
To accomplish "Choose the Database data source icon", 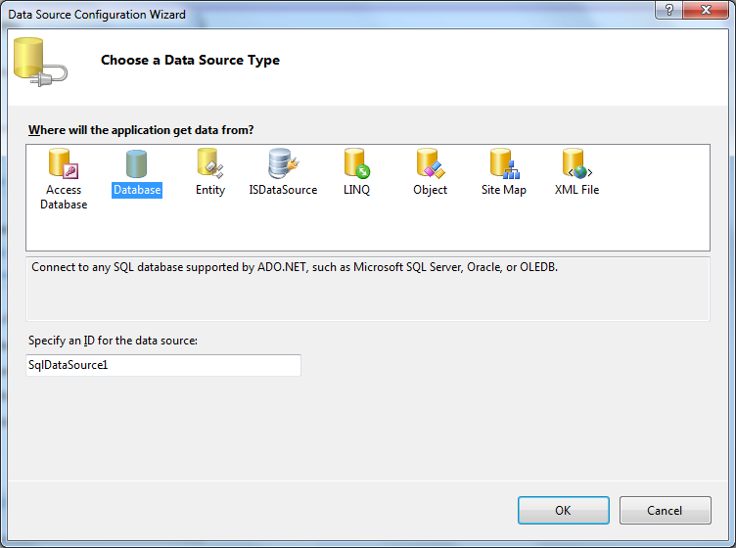I will [136, 163].
